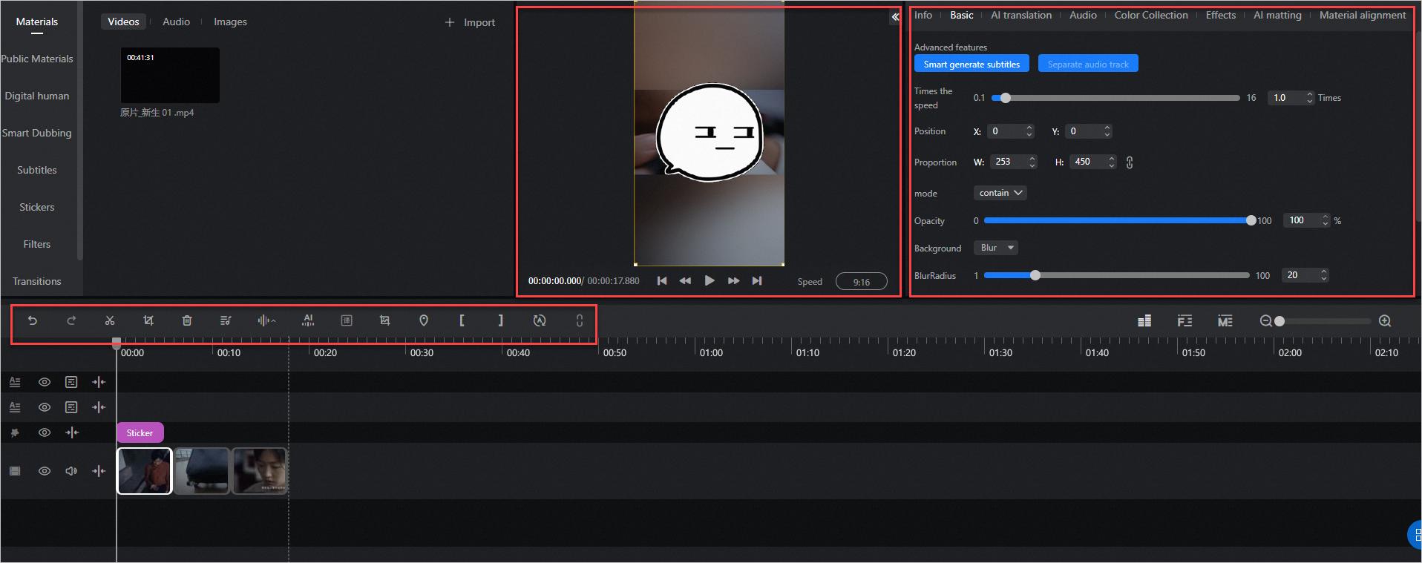This screenshot has height=563, width=1422.
Task: Hide the video track with the eye icon
Action: point(45,471)
